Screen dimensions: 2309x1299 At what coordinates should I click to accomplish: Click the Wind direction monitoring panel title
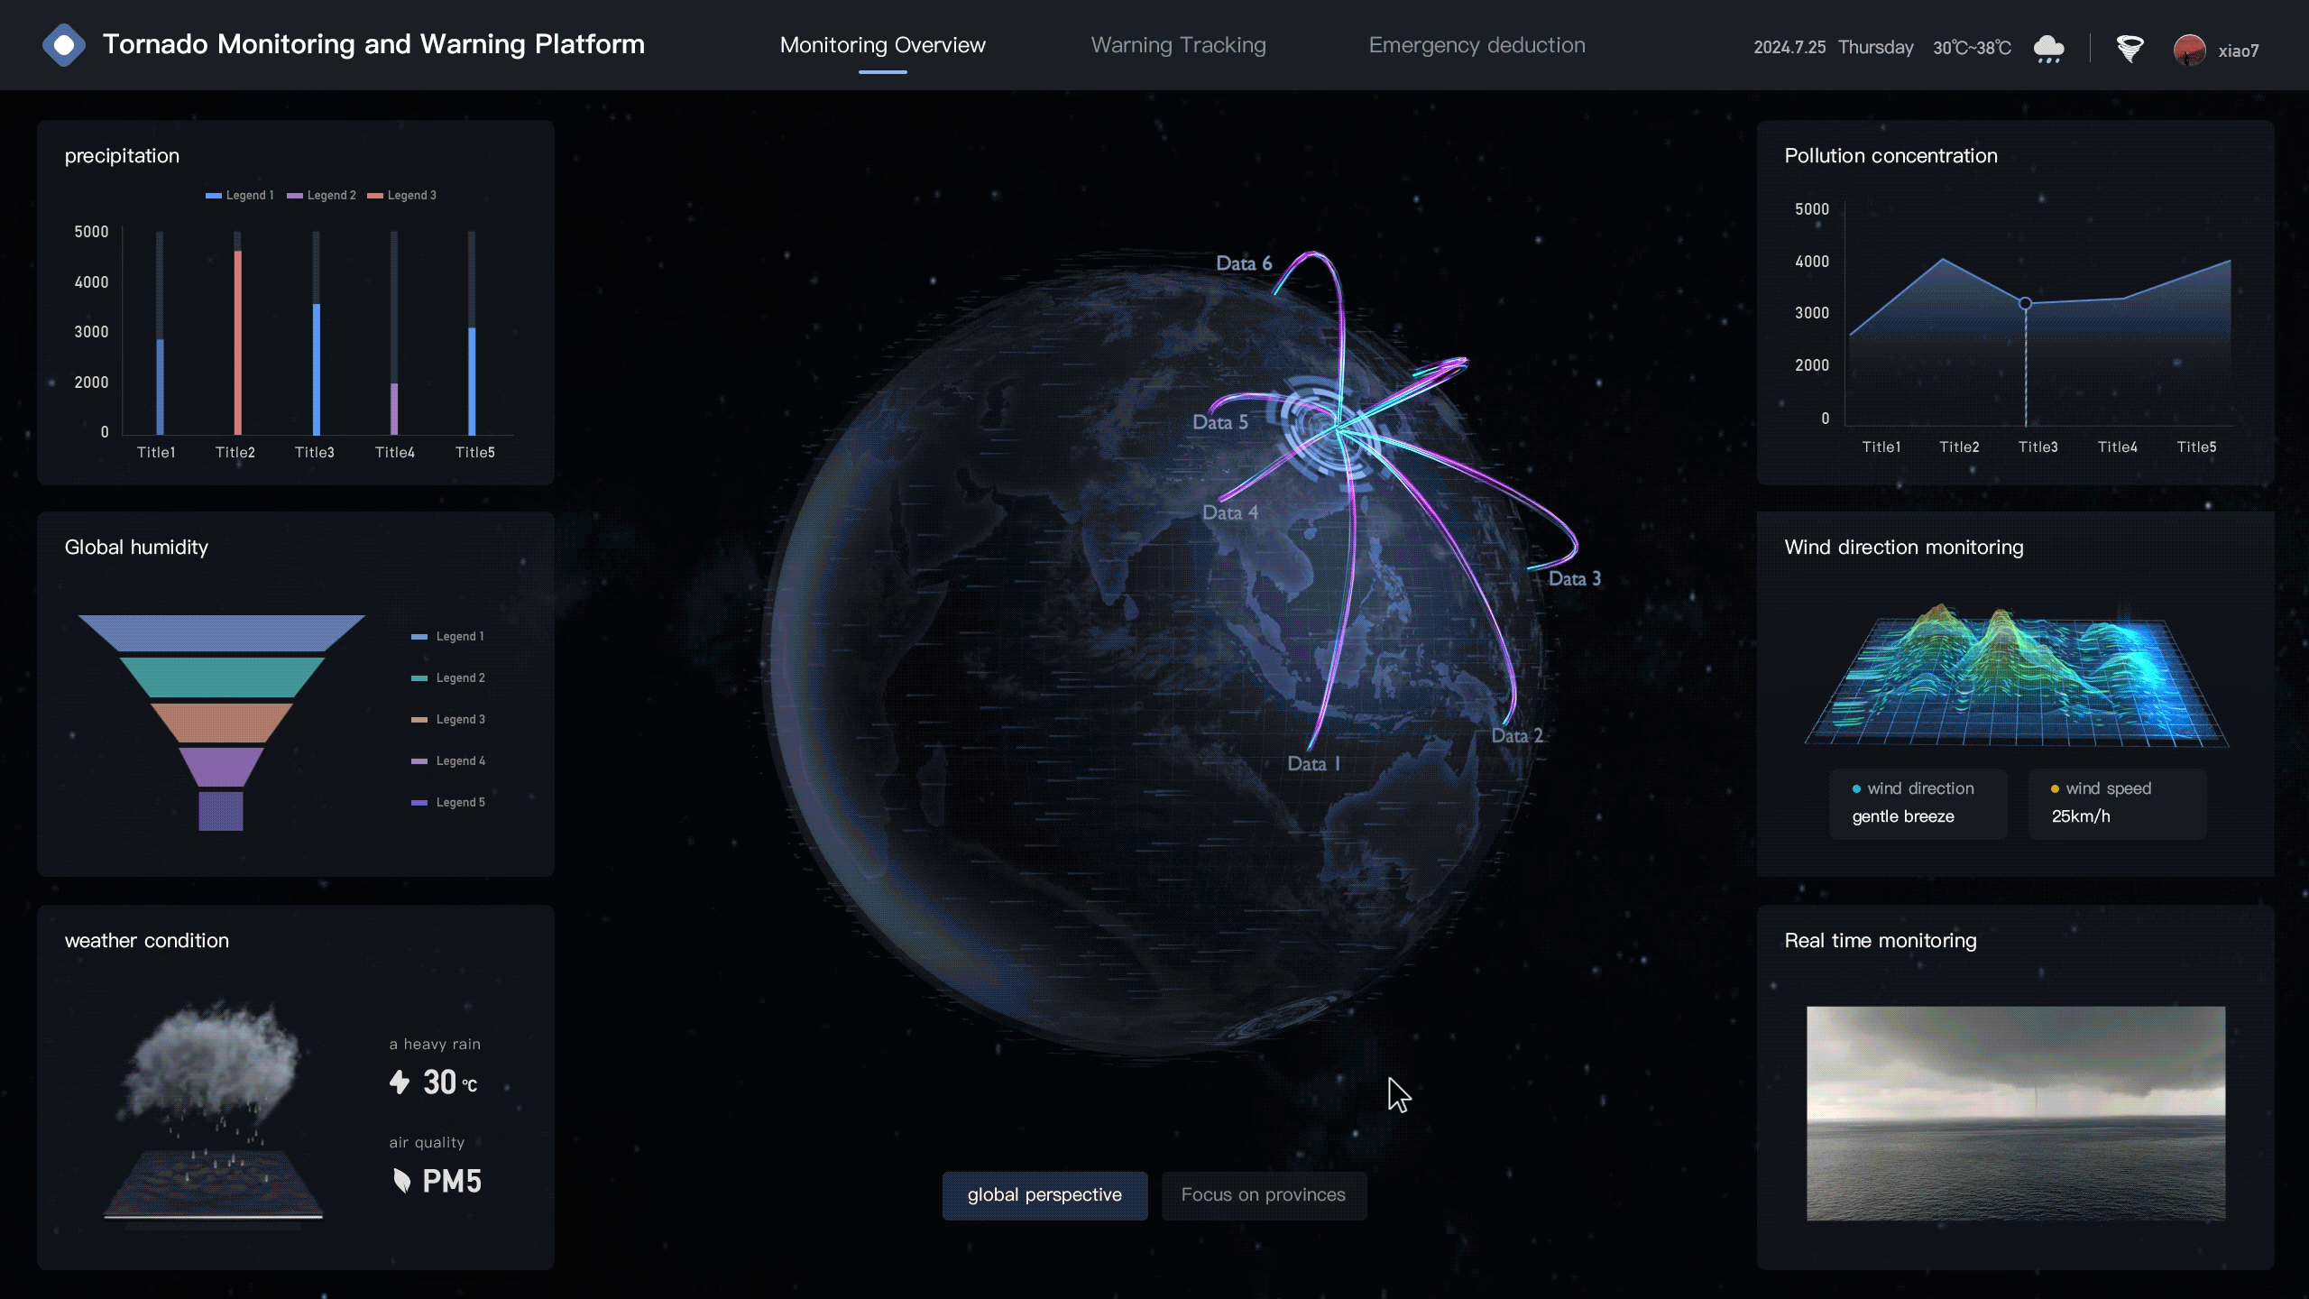coord(1904,548)
